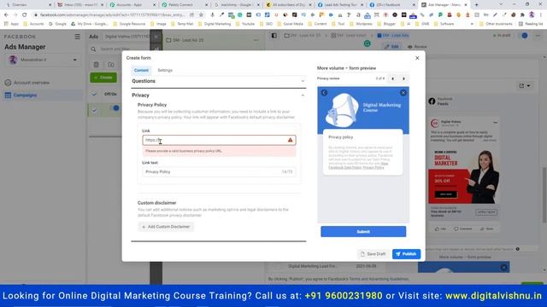Screen dimensions: 547x307
Task: Open ad preview external share dropdown
Action: tap(524, 85)
